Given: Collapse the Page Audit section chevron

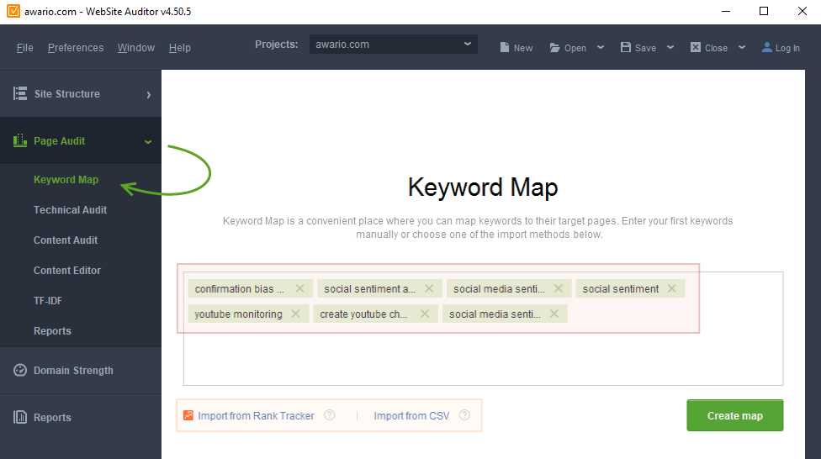Looking at the screenshot, I should pos(148,142).
